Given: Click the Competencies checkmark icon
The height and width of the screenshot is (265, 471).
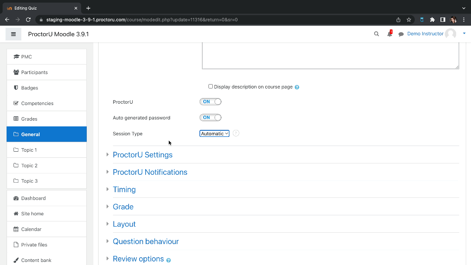Looking at the screenshot, I should (x=16, y=103).
